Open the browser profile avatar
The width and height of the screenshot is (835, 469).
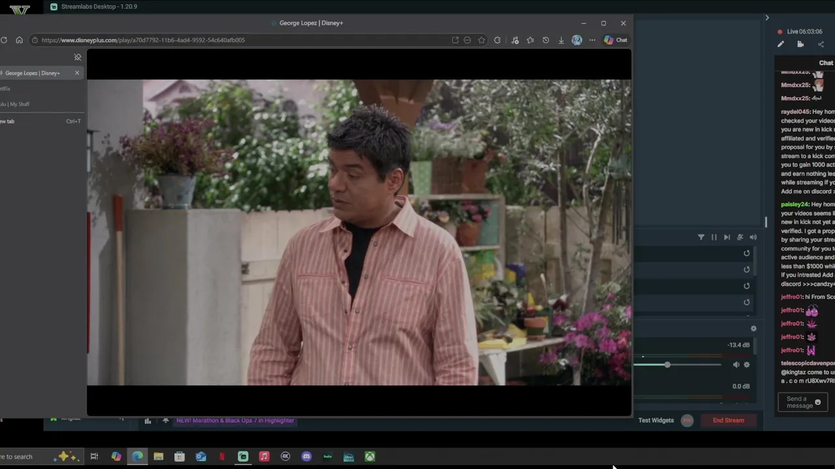pos(577,40)
